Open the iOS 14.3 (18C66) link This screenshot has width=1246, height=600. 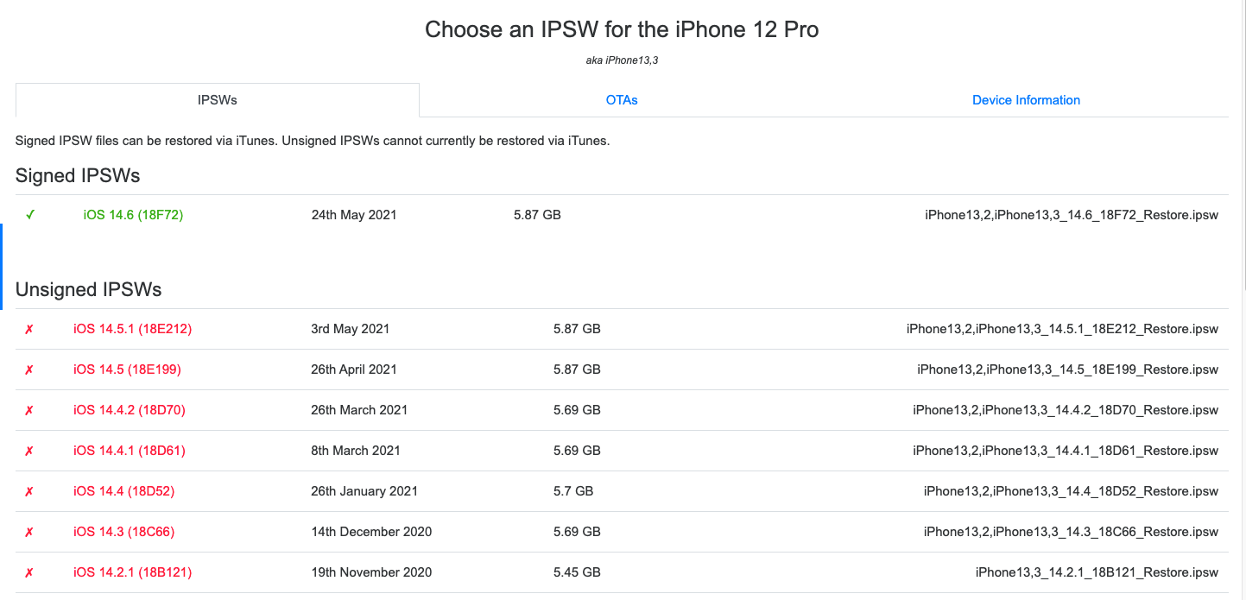click(123, 532)
